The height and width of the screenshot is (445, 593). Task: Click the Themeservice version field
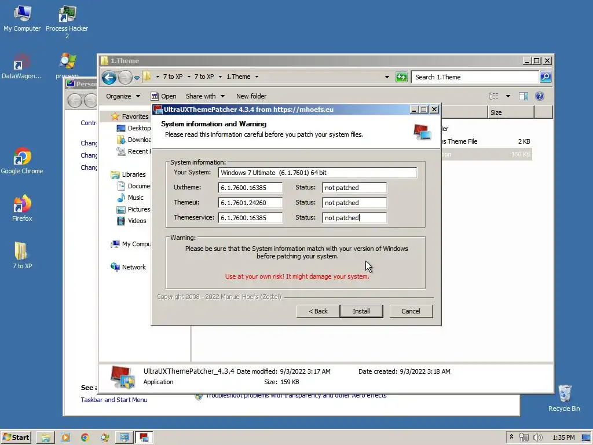point(250,218)
